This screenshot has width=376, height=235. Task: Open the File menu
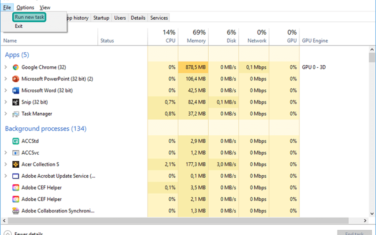7,8
